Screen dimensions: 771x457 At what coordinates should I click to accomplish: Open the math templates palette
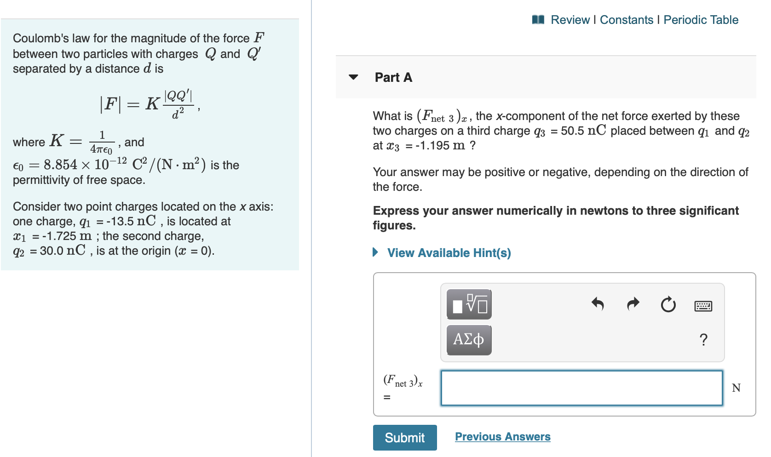point(468,303)
